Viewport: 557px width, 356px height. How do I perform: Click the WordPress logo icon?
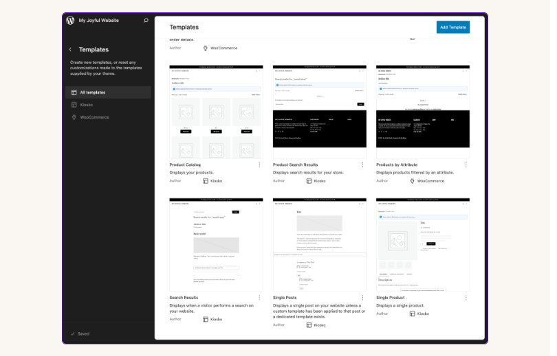pyautogui.click(x=70, y=21)
